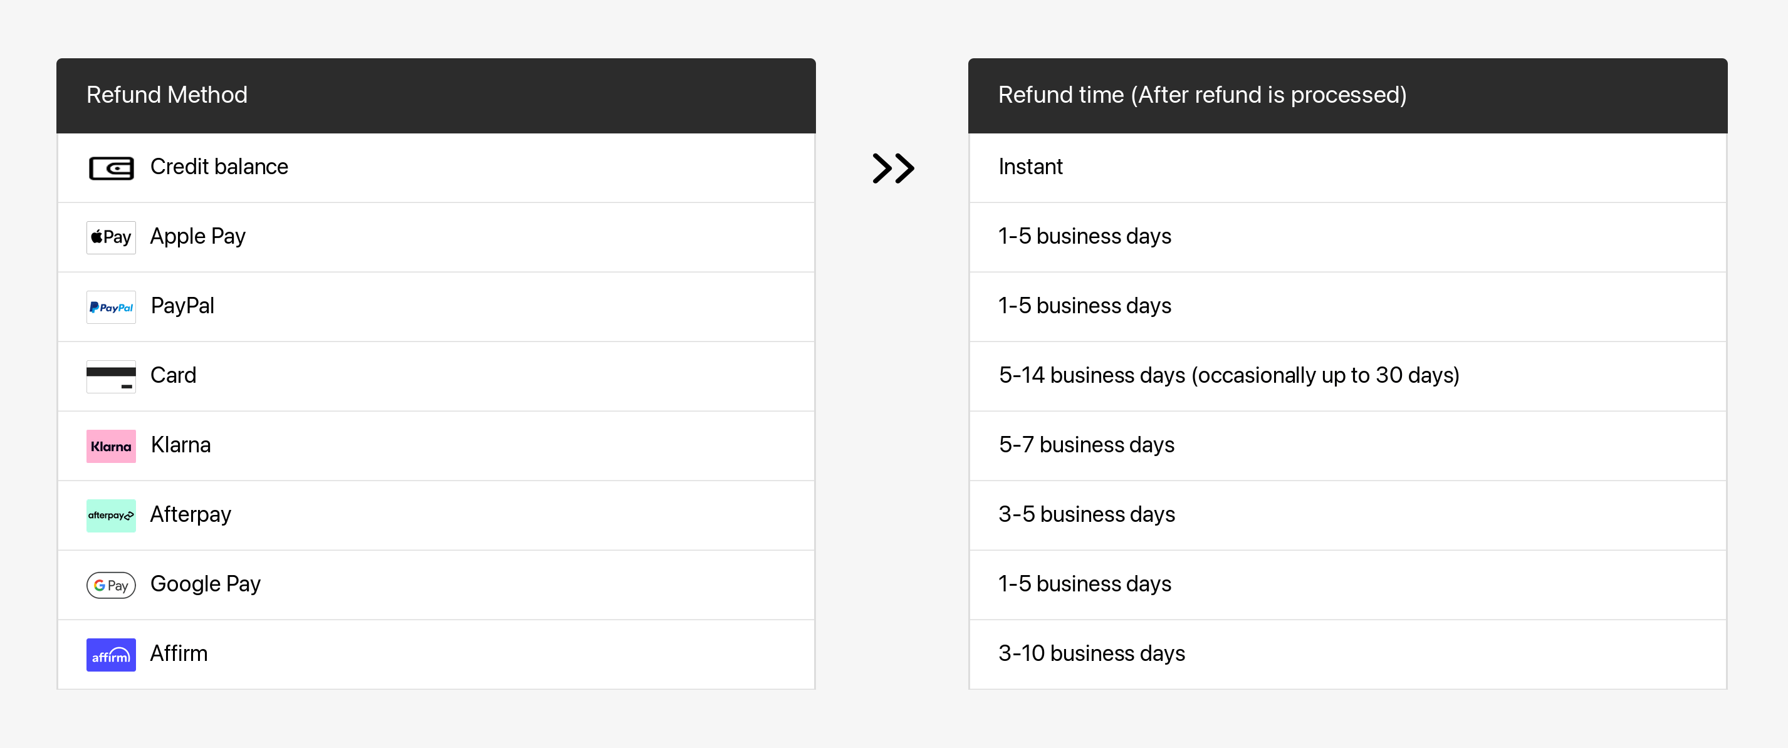Click the Credit balance wallet icon
The width and height of the screenshot is (1788, 748).
tap(111, 168)
